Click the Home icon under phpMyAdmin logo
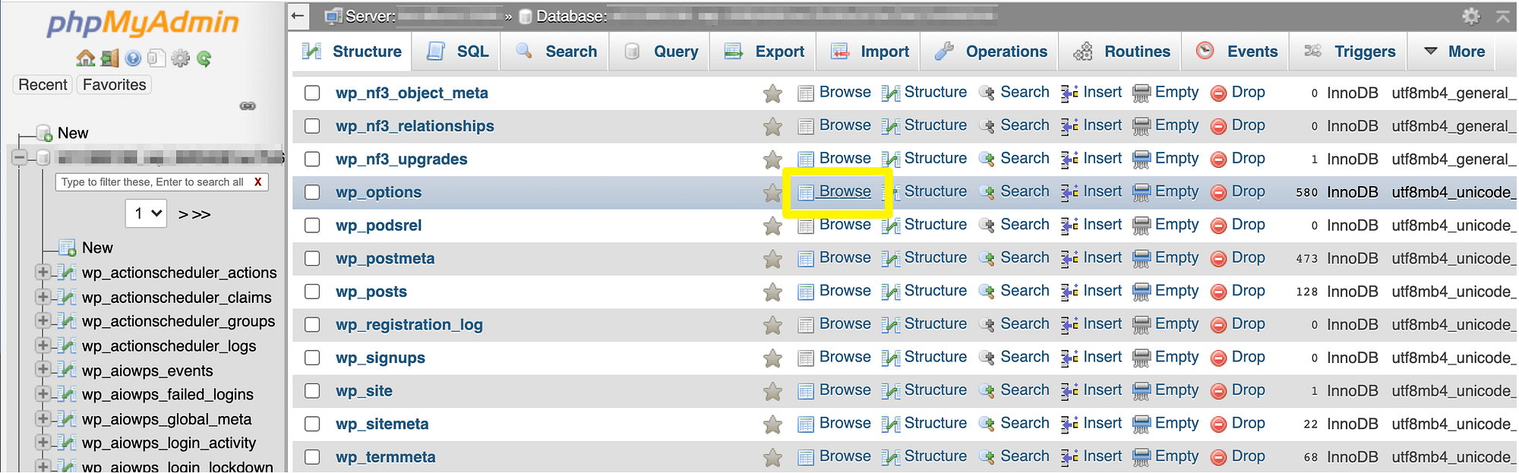Screen dimensions: 1519x473 coord(86,58)
